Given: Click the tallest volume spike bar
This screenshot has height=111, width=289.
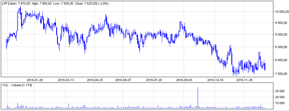Looking at the screenshot, I should pyautogui.click(x=198, y=98).
